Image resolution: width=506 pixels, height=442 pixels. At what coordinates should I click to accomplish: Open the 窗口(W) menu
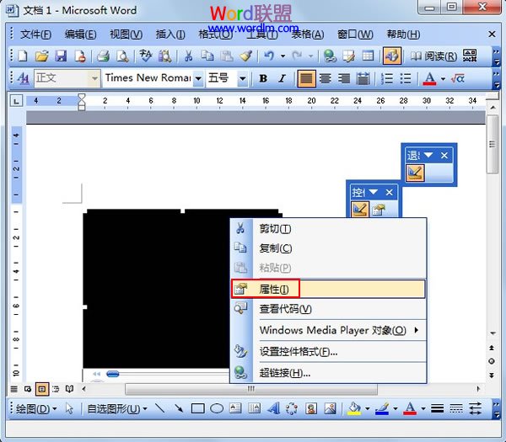355,35
